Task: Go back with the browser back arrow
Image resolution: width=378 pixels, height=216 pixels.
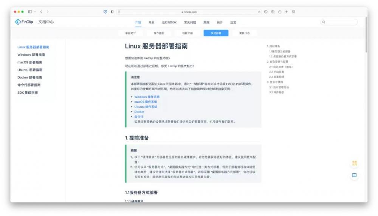Action: pos(41,12)
